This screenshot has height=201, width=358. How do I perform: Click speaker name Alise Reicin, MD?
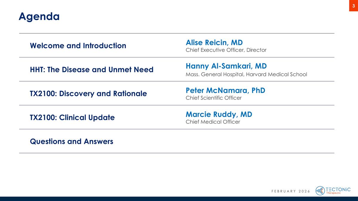click(214, 42)
